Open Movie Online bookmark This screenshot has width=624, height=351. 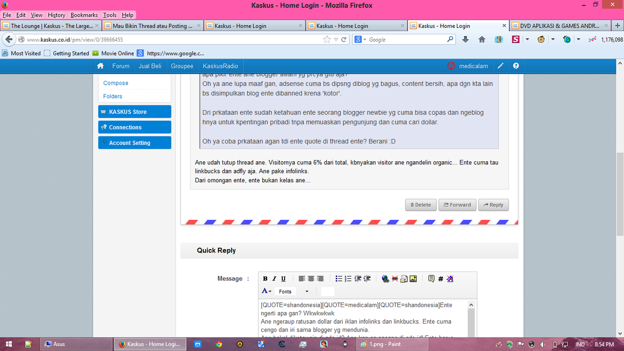tap(113, 53)
